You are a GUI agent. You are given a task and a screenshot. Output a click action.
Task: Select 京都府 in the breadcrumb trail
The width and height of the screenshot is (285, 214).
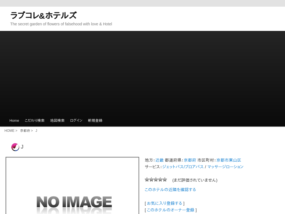coord(25,131)
